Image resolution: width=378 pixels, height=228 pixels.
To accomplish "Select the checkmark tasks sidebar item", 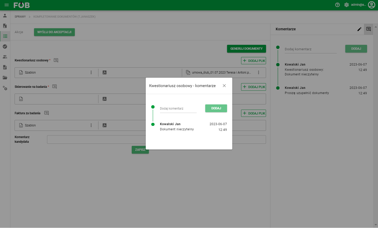I will [5, 47].
